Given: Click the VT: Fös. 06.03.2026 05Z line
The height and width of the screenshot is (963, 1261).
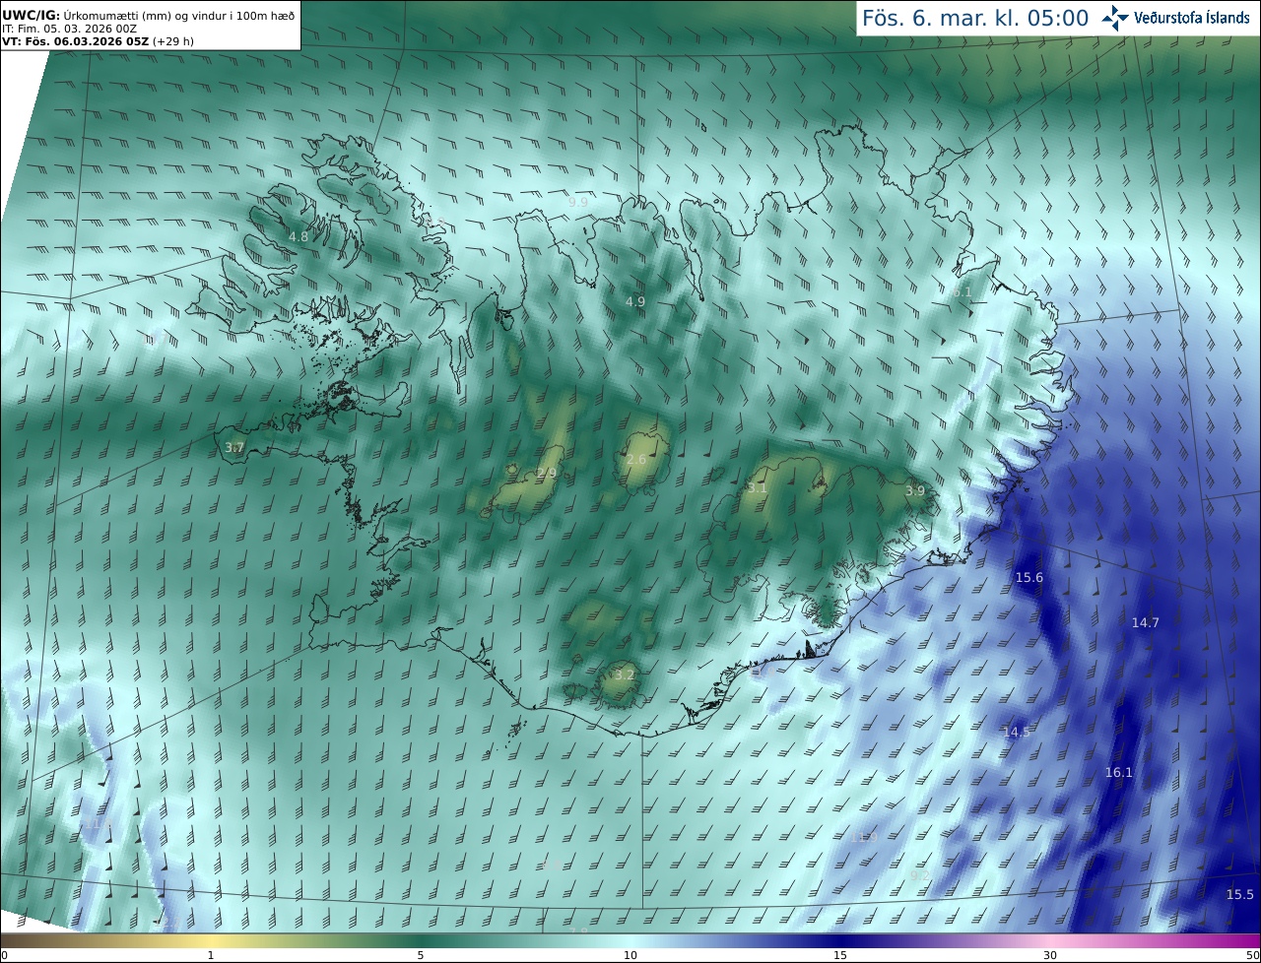Looking at the screenshot, I should [x=98, y=41].
